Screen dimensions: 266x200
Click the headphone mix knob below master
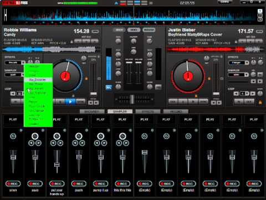pyautogui.click(x=134, y=52)
